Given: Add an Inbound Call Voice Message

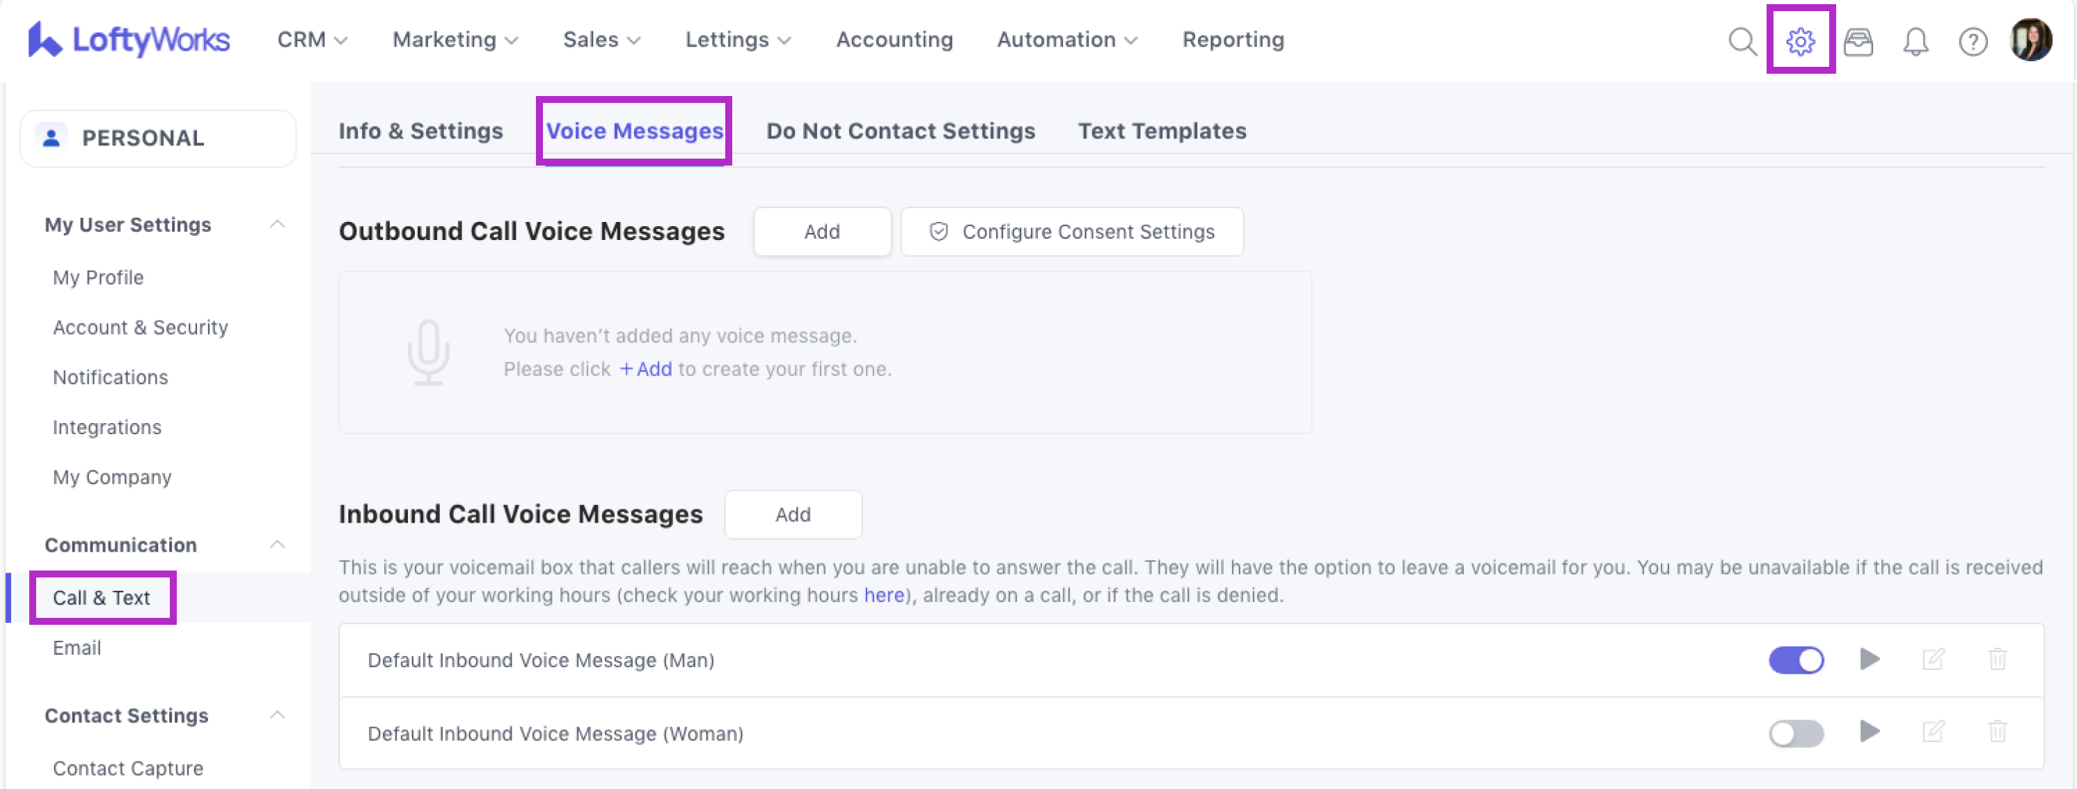Looking at the screenshot, I should pyautogui.click(x=793, y=514).
